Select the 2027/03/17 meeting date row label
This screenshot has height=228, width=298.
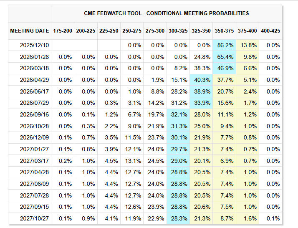tap(34, 160)
